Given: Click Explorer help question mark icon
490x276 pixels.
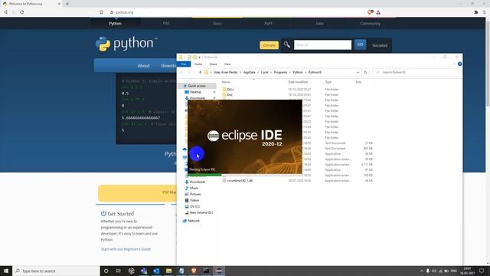Looking at the screenshot, I should tap(459, 64).
